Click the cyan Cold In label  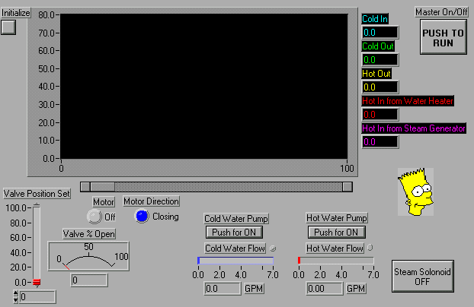375,19
